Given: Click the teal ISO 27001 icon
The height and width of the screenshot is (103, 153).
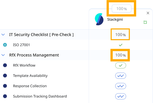Looking at the screenshot, I should 5,45.
